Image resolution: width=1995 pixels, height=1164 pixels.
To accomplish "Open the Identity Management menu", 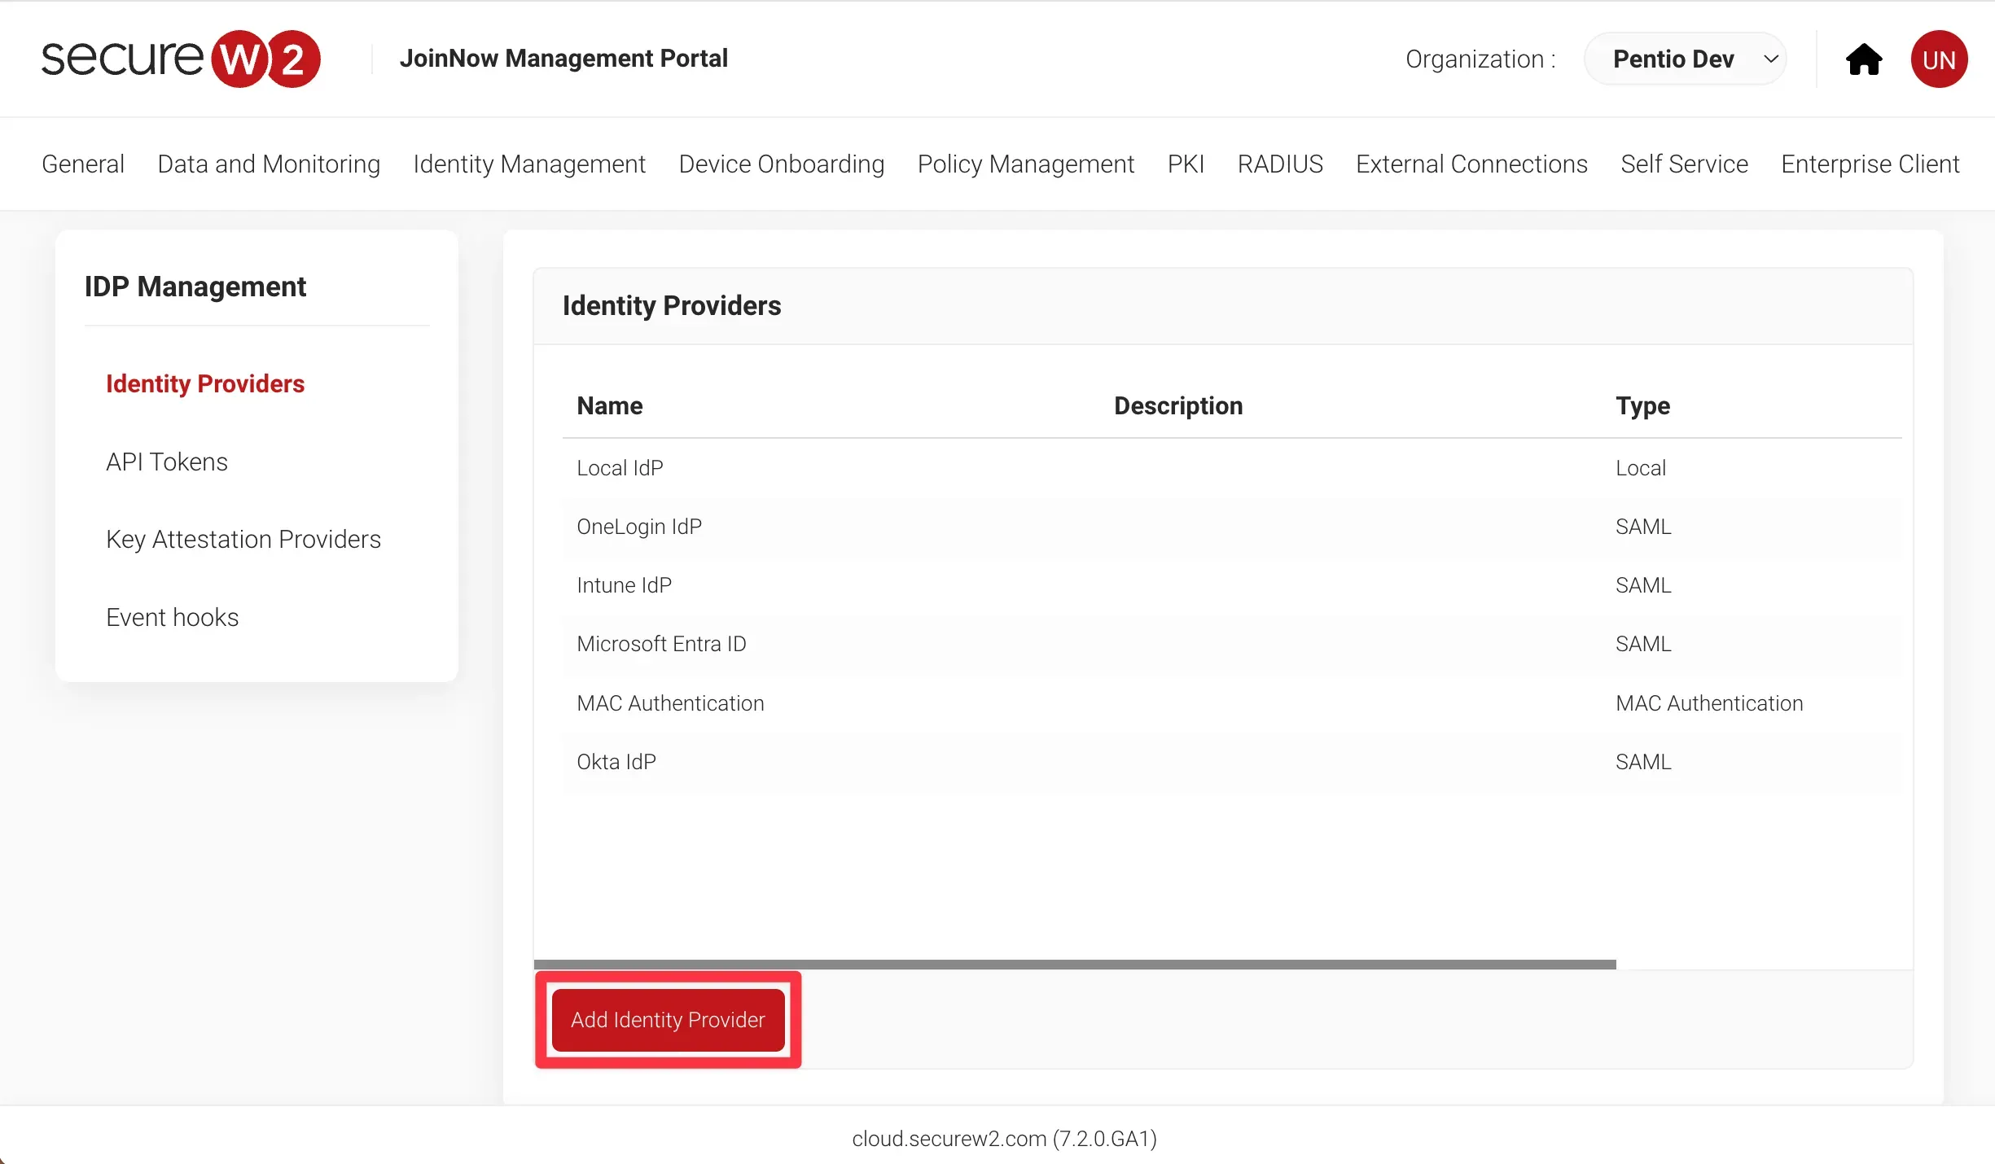I will pos(529,164).
